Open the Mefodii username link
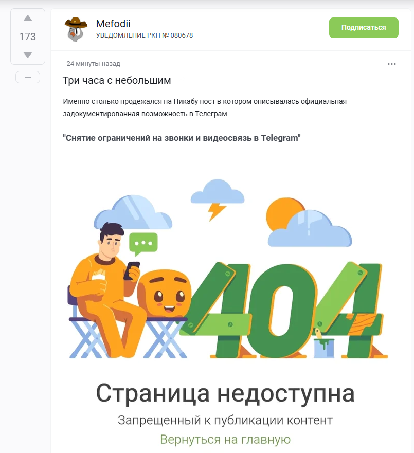The height and width of the screenshot is (453, 414). coord(113,24)
